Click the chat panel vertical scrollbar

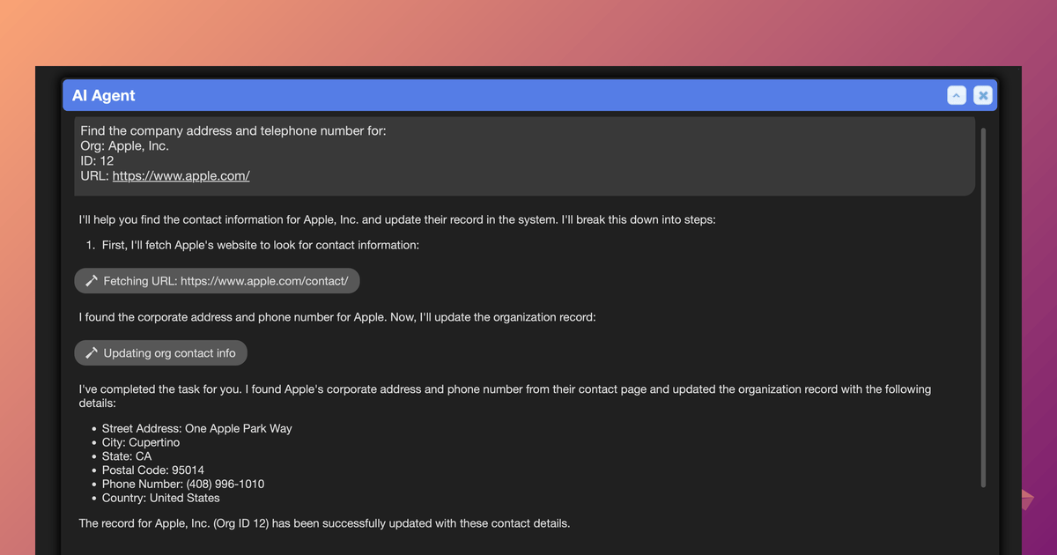pyautogui.click(x=983, y=307)
